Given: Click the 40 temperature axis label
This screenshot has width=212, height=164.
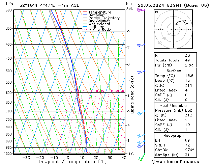Looking at the screenshot, I should tap(124, 158).
